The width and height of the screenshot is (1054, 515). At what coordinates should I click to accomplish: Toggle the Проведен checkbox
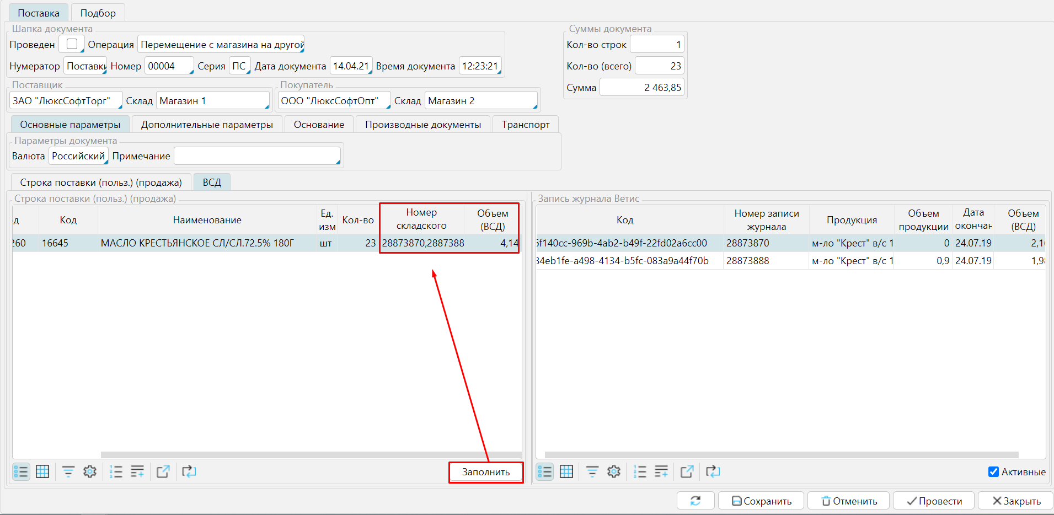tap(72, 44)
